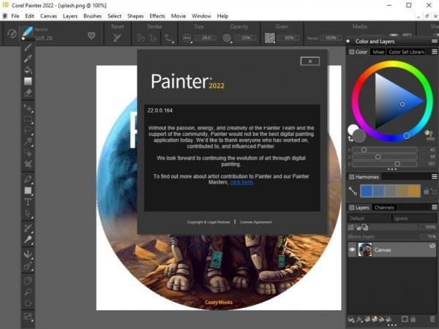Click the layer lock icon at panel bottom

413,319
